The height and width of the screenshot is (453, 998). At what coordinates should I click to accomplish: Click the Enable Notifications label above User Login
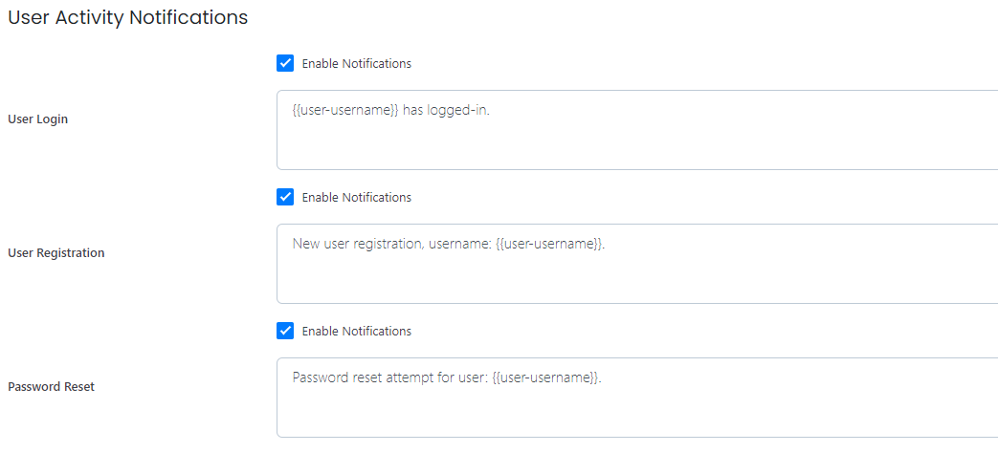pyautogui.click(x=356, y=63)
